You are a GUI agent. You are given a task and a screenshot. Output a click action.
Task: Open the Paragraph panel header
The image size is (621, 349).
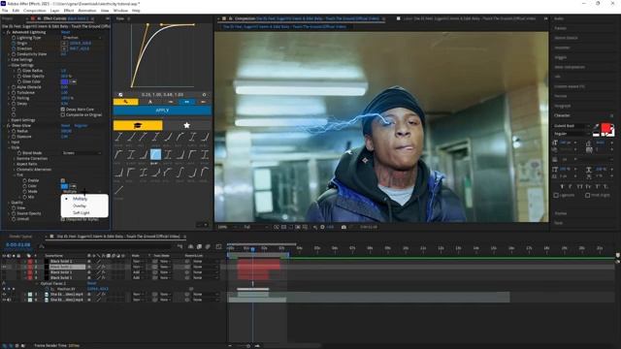pyautogui.click(x=563, y=106)
